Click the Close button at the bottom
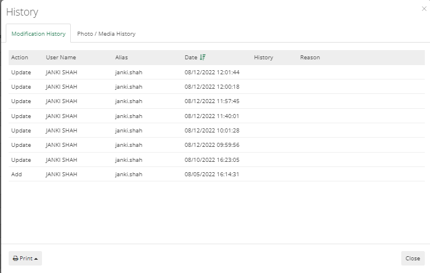 (x=413, y=258)
